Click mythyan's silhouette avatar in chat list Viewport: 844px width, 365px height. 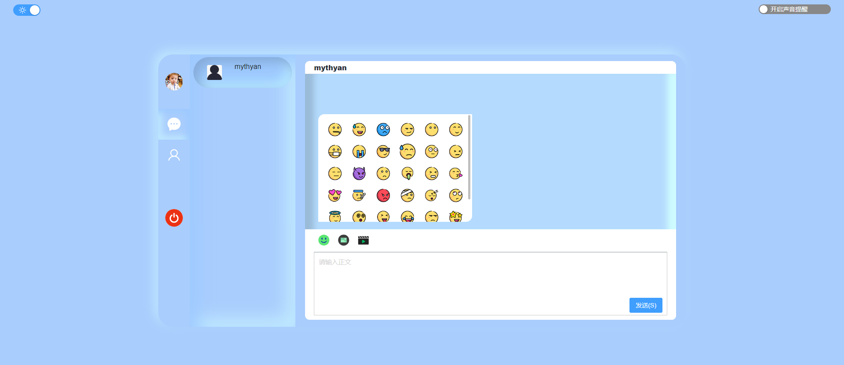215,72
